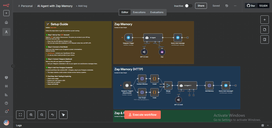Click the tidy up nodes broom icon

click(63, 115)
